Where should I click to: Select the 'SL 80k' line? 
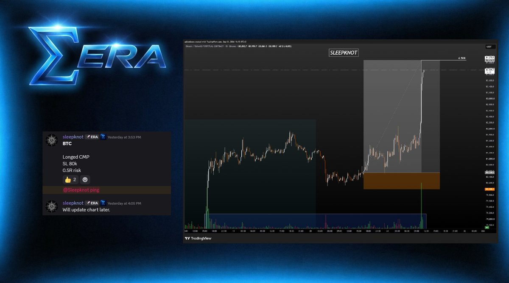tap(70, 164)
